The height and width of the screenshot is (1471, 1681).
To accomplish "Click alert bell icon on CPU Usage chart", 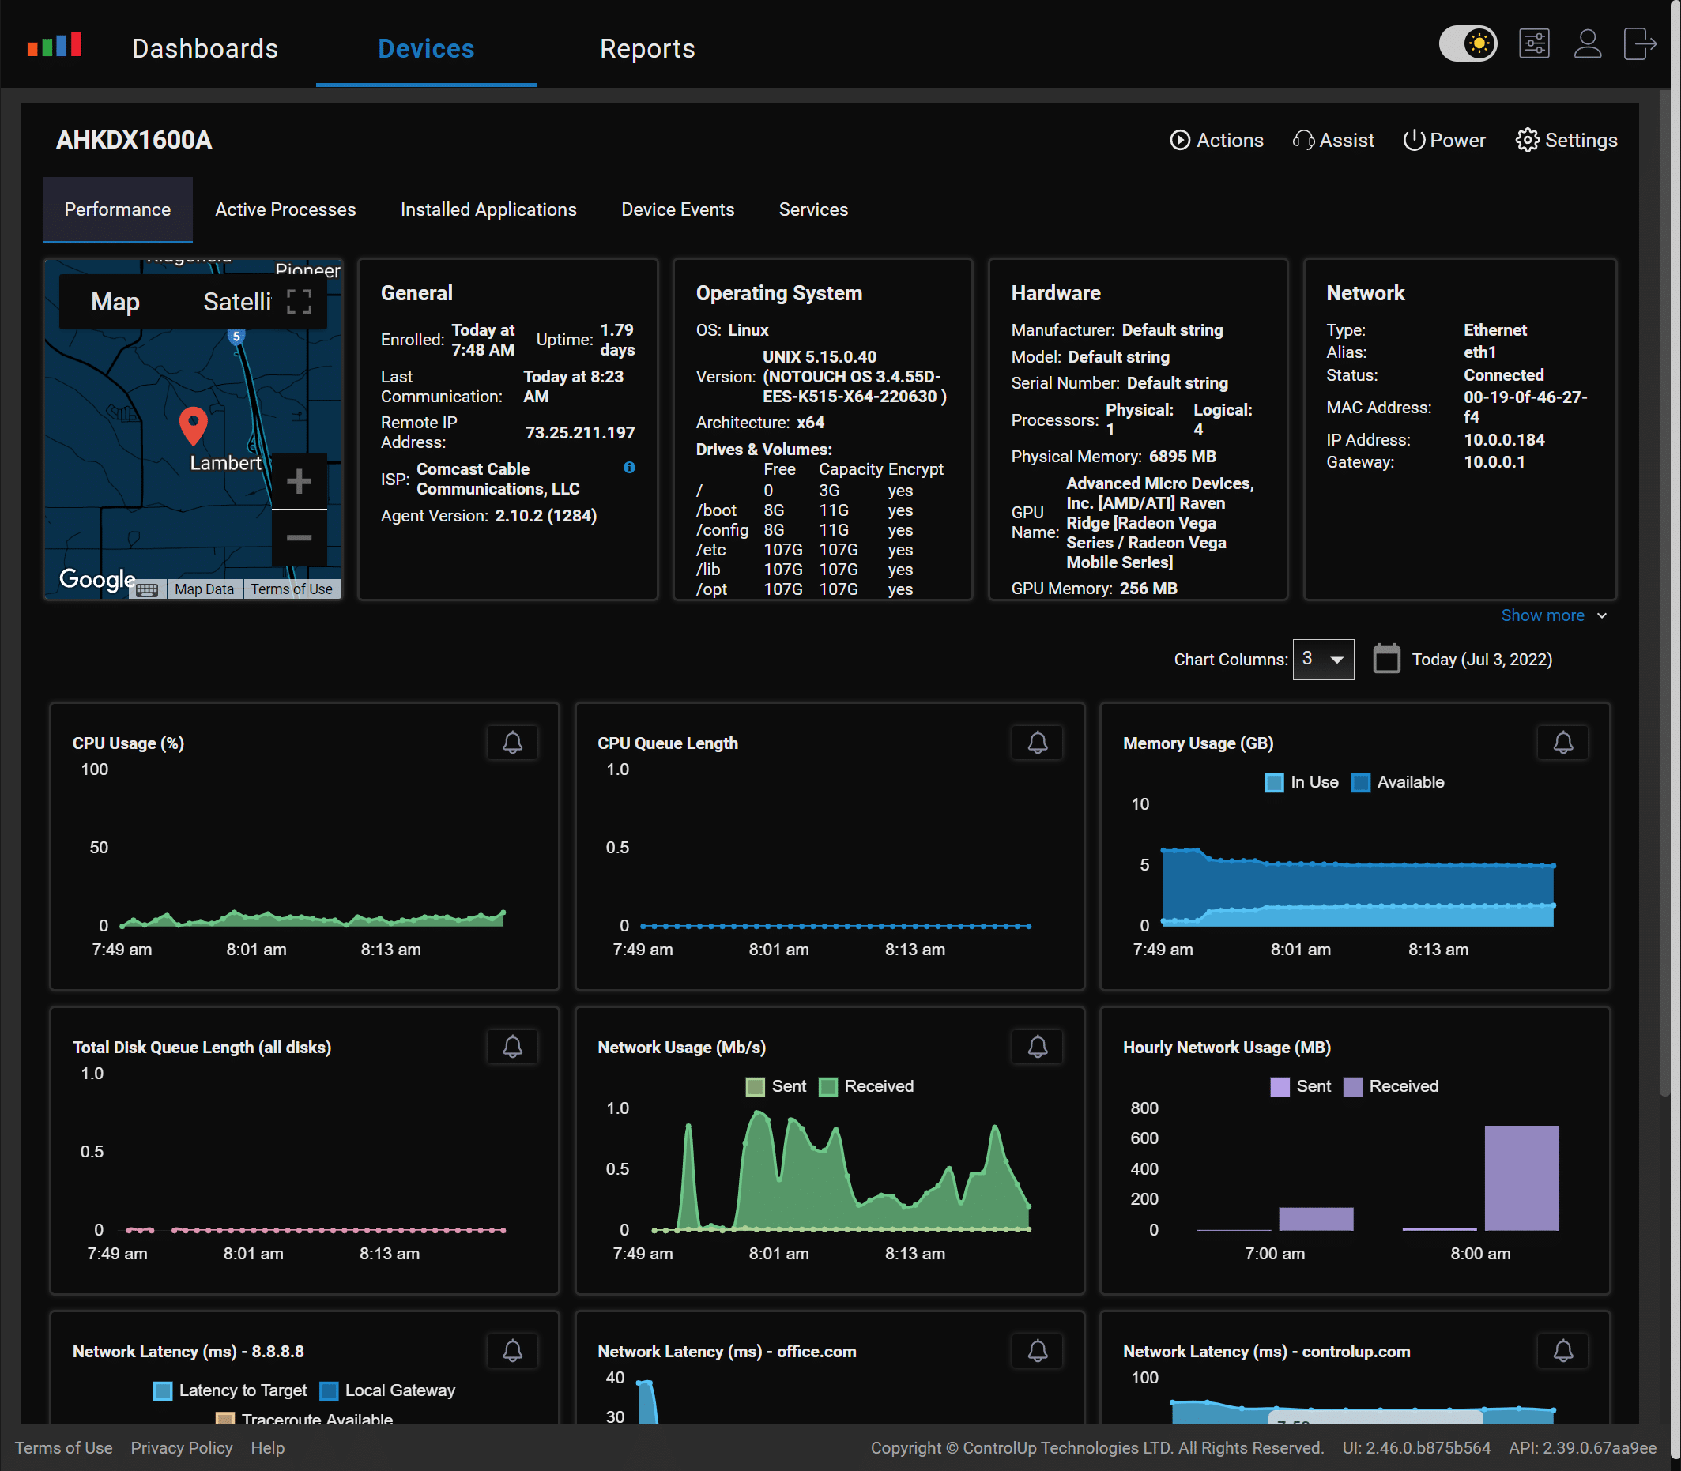I will pos(513,742).
